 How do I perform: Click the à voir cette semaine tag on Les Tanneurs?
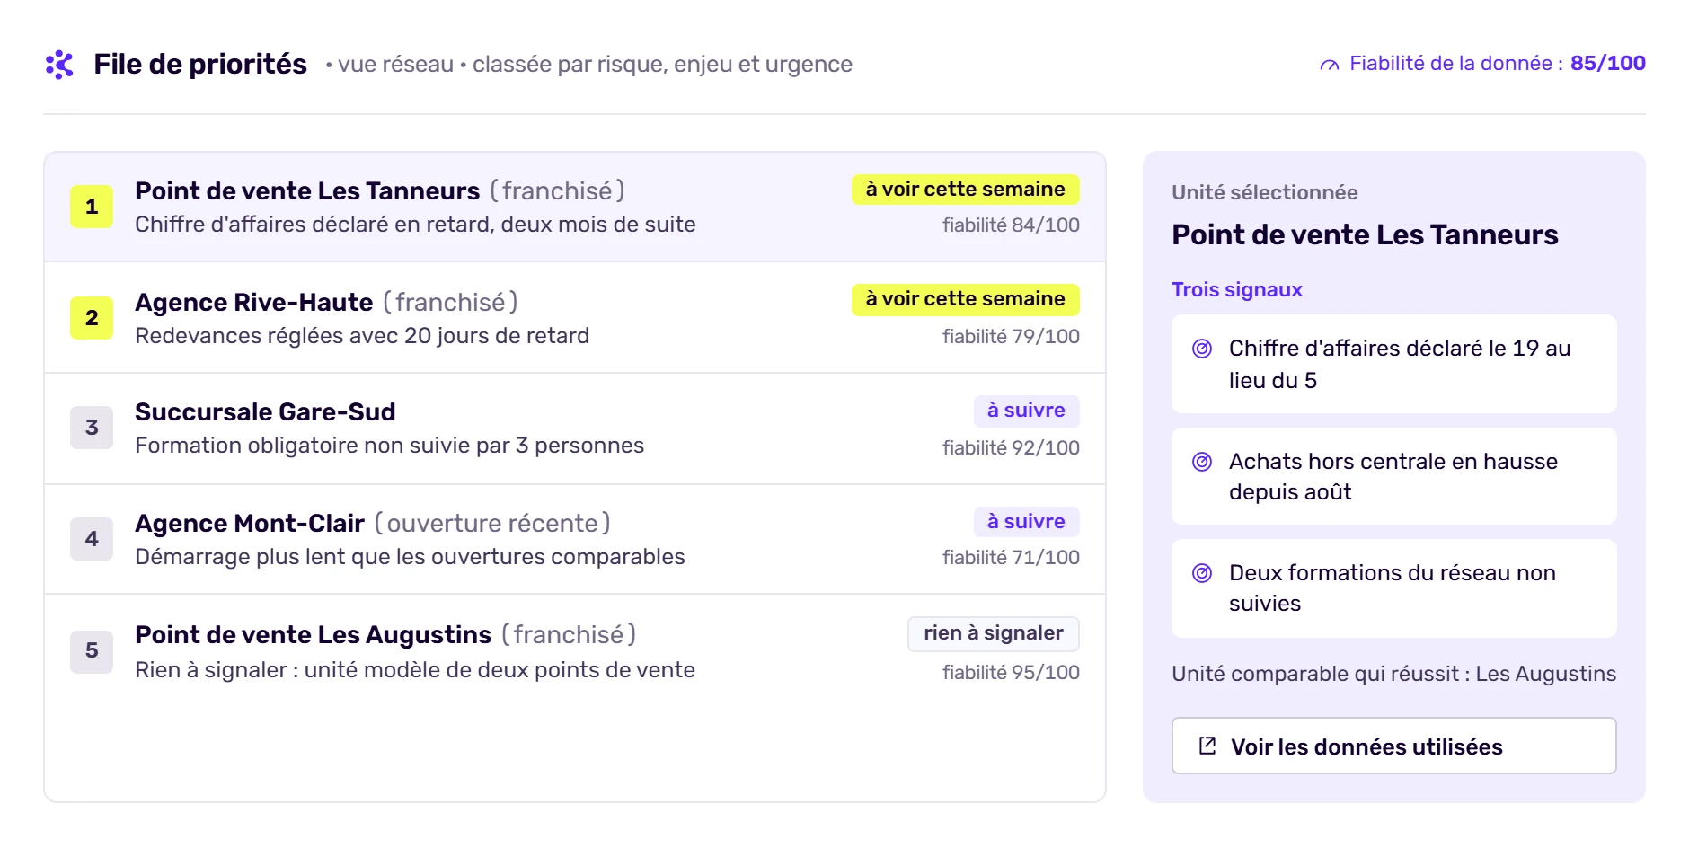point(965,190)
